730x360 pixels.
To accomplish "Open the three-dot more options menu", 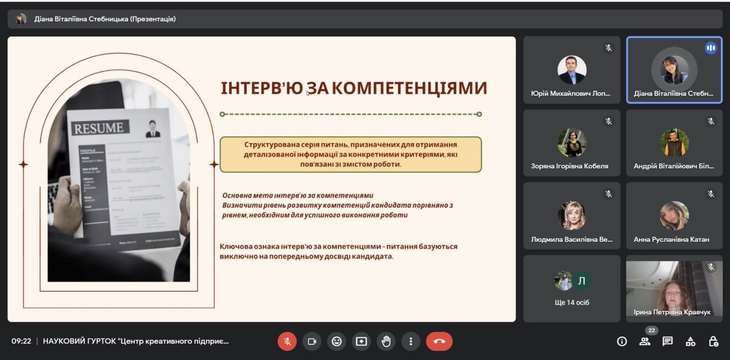I will [411, 341].
